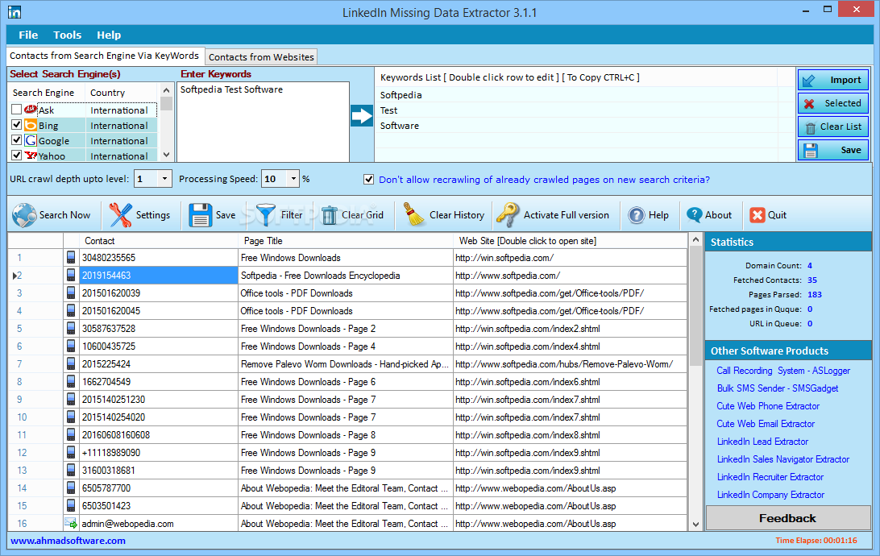The height and width of the screenshot is (556, 880).
Task: Click the Filter funnel icon
Action: [x=266, y=214]
